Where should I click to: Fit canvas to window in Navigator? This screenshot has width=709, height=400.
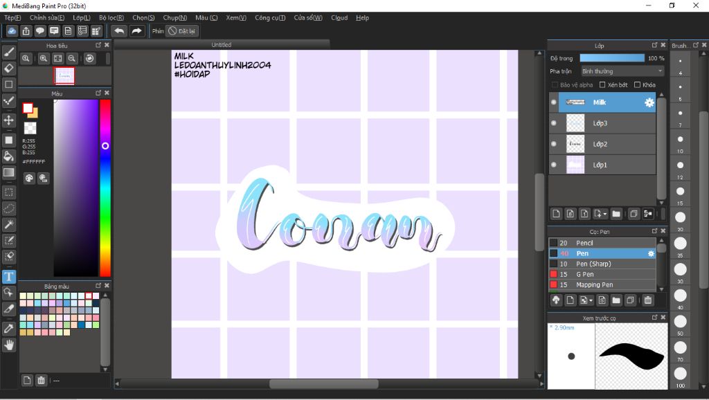(57, 58)
